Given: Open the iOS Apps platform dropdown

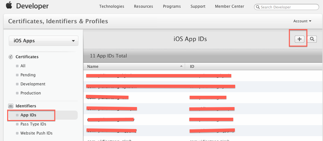Looking at the screenshot, I should (44, 41).
